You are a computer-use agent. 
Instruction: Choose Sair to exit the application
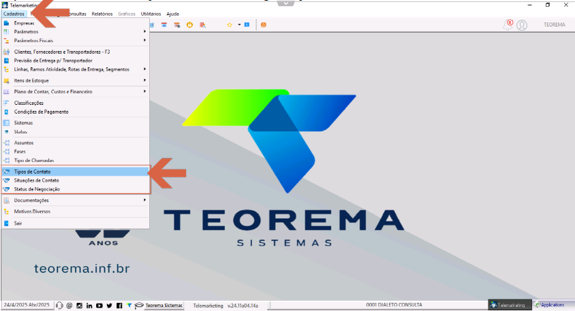coord(76,223)
